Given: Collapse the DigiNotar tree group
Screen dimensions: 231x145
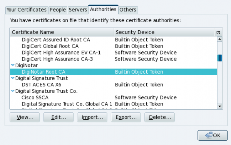Looking at the screenshot, I should (13, 65).
